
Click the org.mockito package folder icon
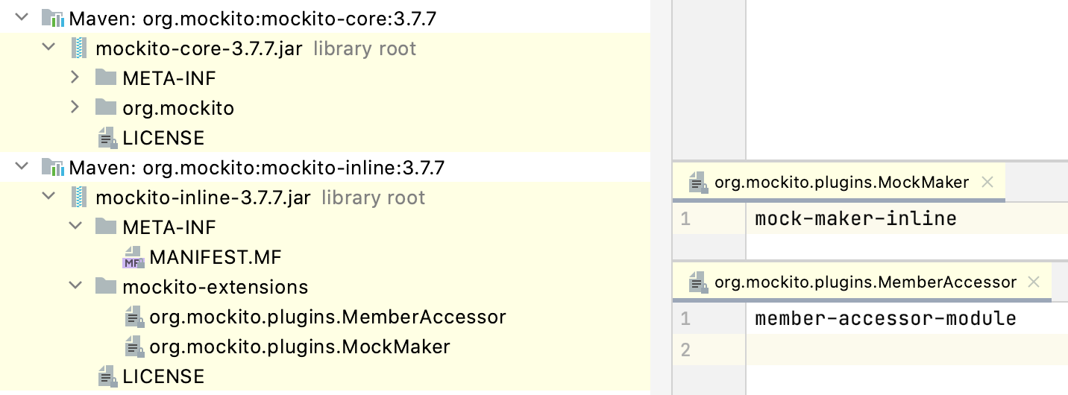(x=106, y=108)
